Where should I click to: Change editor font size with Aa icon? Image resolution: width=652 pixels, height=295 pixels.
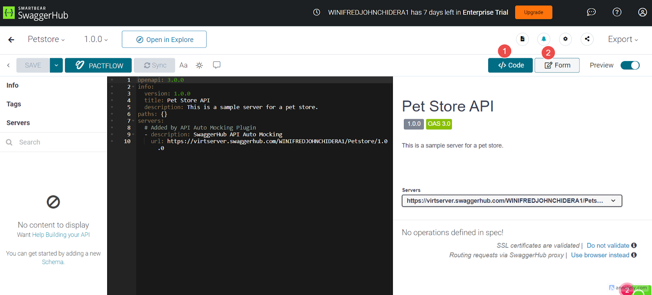pyautogui.click(x=183, y=65)
